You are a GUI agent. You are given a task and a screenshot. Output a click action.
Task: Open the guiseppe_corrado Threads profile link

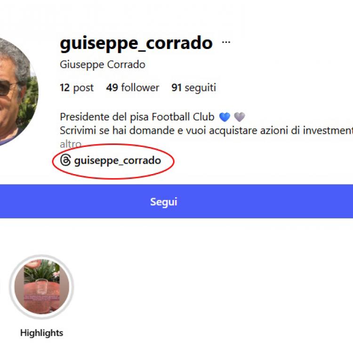(x=117, y=160)
